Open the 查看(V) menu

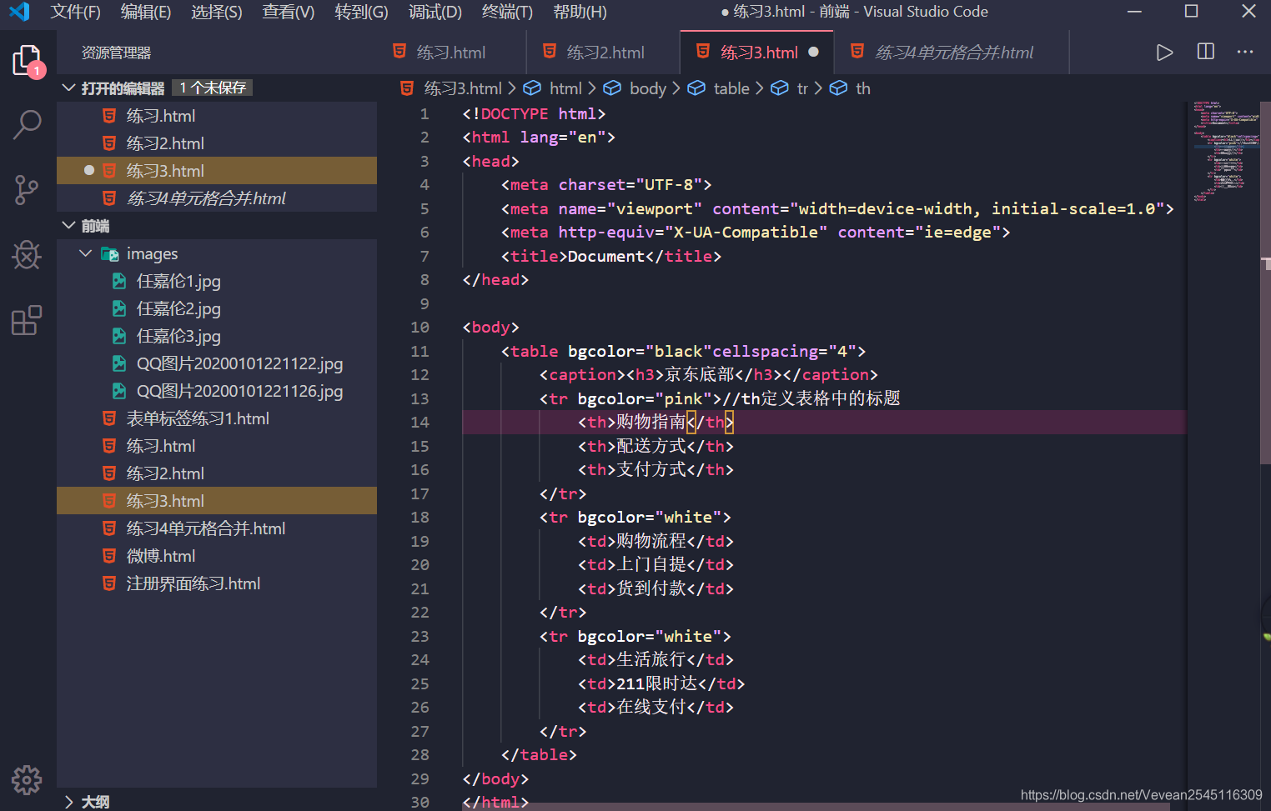click(x=289, y=12)
